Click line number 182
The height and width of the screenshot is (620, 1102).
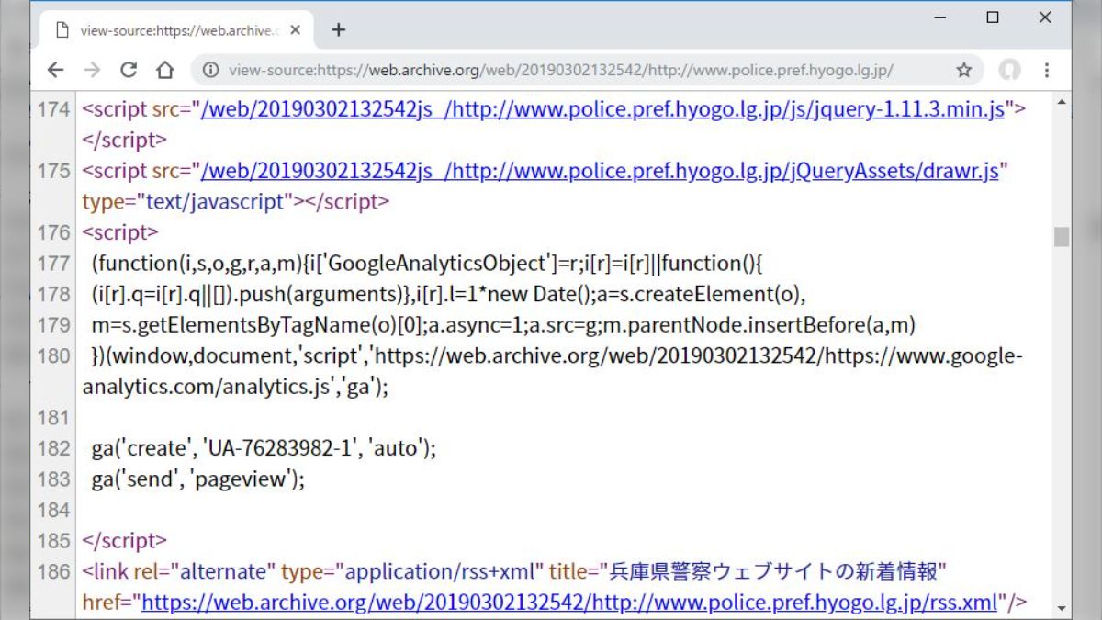click(x=53, y=448)
